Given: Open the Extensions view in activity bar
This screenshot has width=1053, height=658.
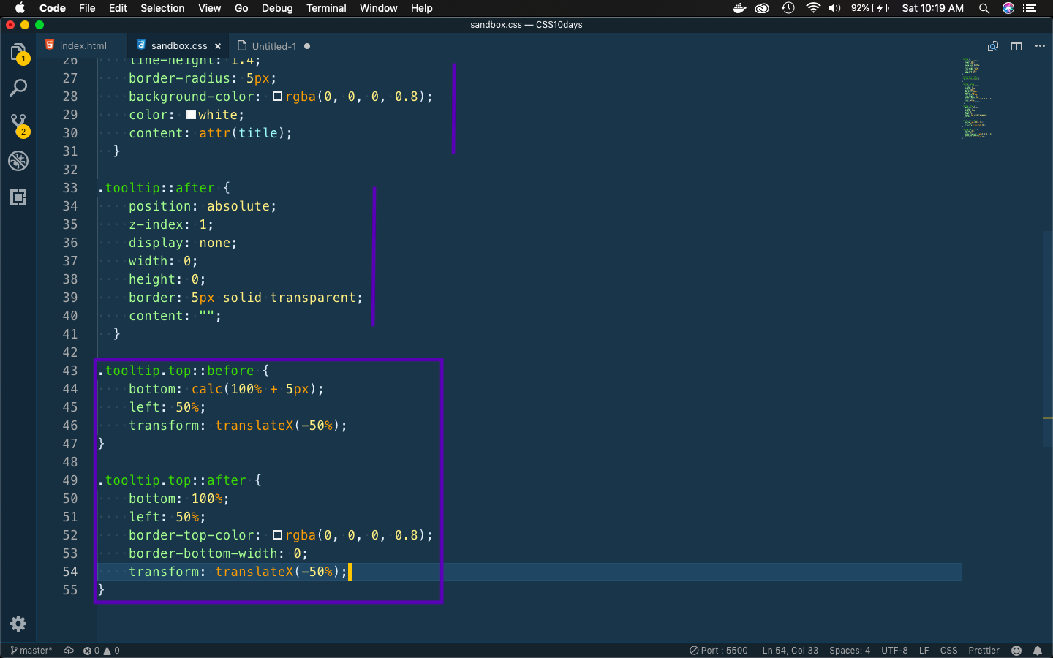Looking at the screenshot, I should tap(18, 197).
